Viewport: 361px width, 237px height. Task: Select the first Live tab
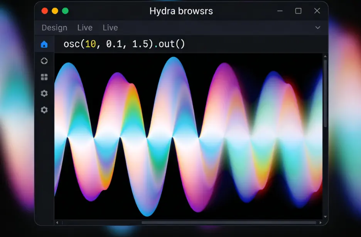pyautogui.click(x=85, y=28)
